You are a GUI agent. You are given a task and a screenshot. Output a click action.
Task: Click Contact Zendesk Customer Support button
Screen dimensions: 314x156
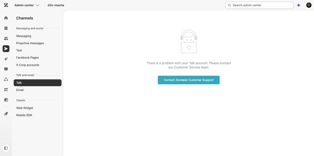click(x=189, y=80)
